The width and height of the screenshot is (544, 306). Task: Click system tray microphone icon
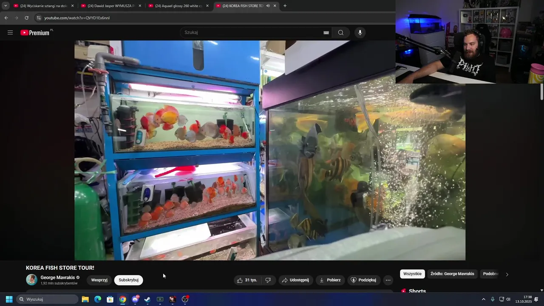493,299
